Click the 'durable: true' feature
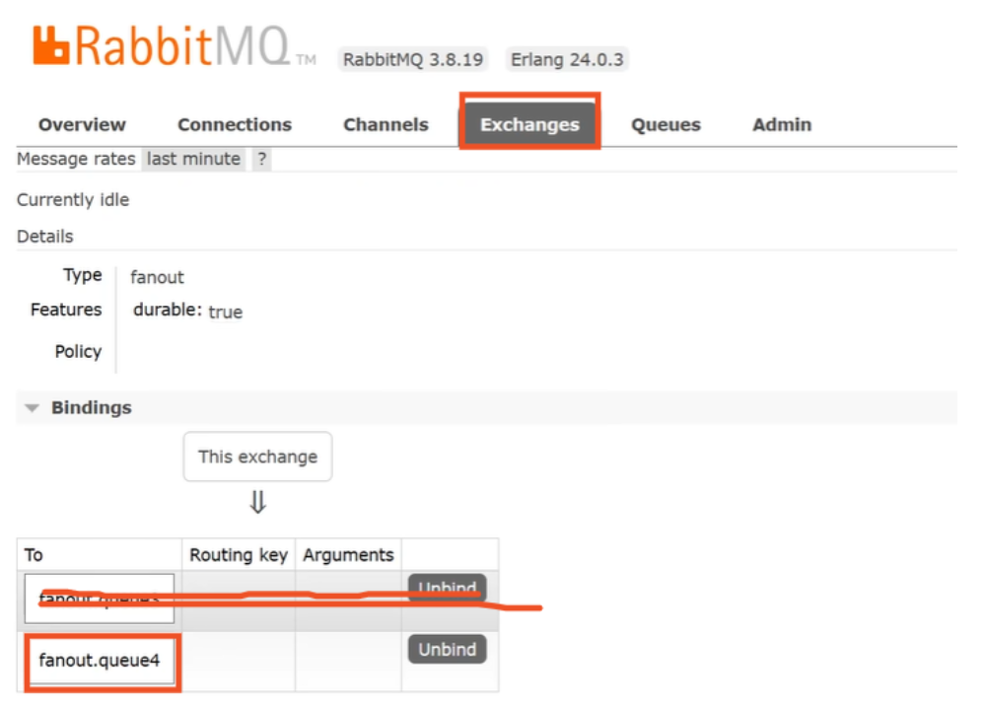This screenshot has height=708, width=985. [x=187, y=311]
